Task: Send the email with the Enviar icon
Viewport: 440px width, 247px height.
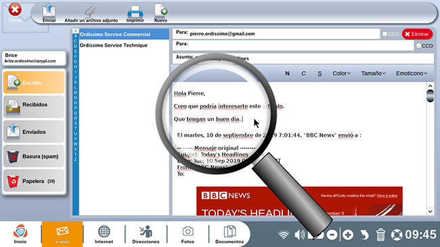Action: click(x=49, y=13)
